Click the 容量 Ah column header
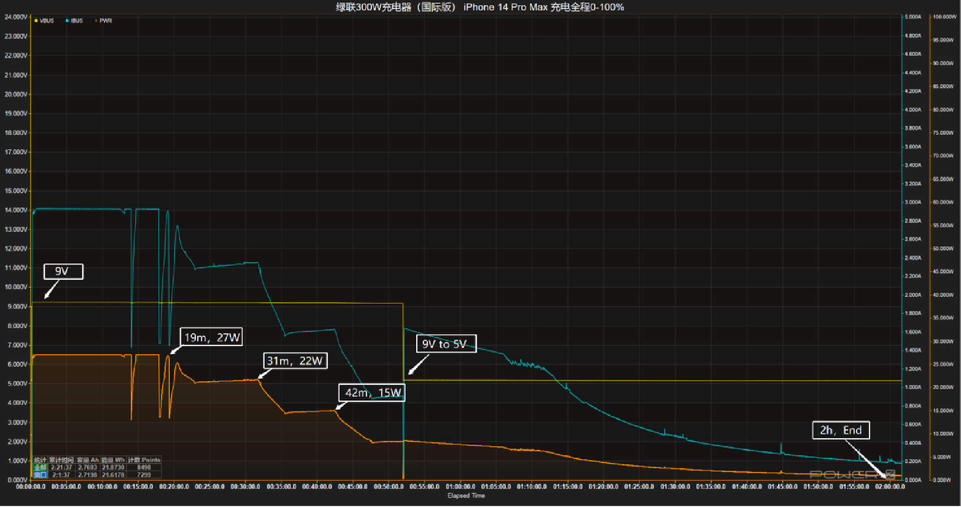Image resolution: width=961 pixels, height=507 pixels. (x=88, y=460)
